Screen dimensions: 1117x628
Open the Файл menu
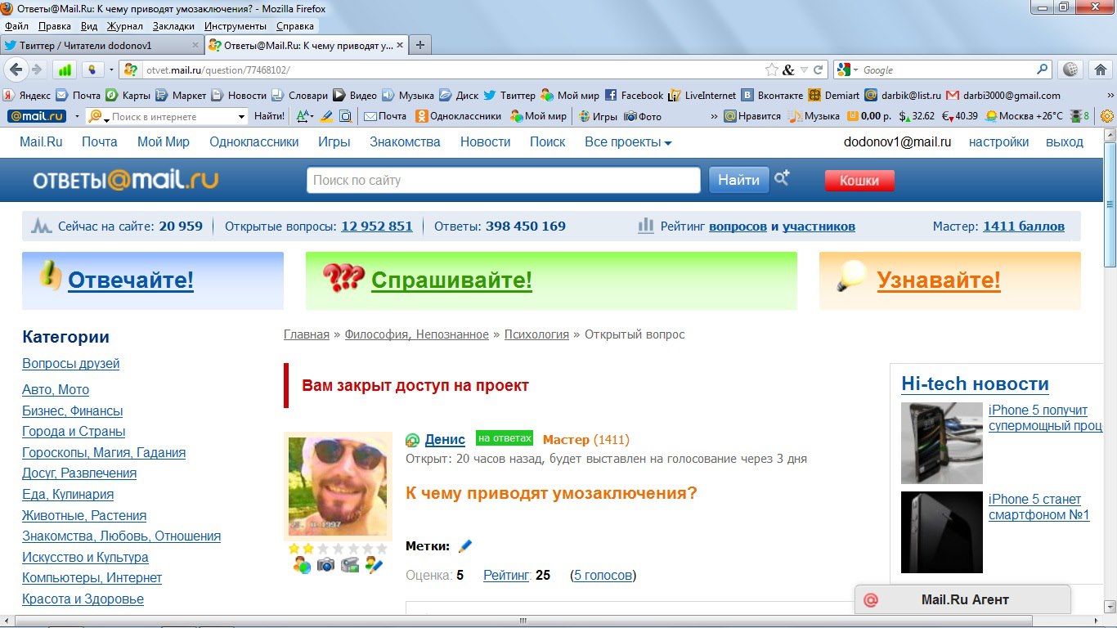[x=16, y=26]
